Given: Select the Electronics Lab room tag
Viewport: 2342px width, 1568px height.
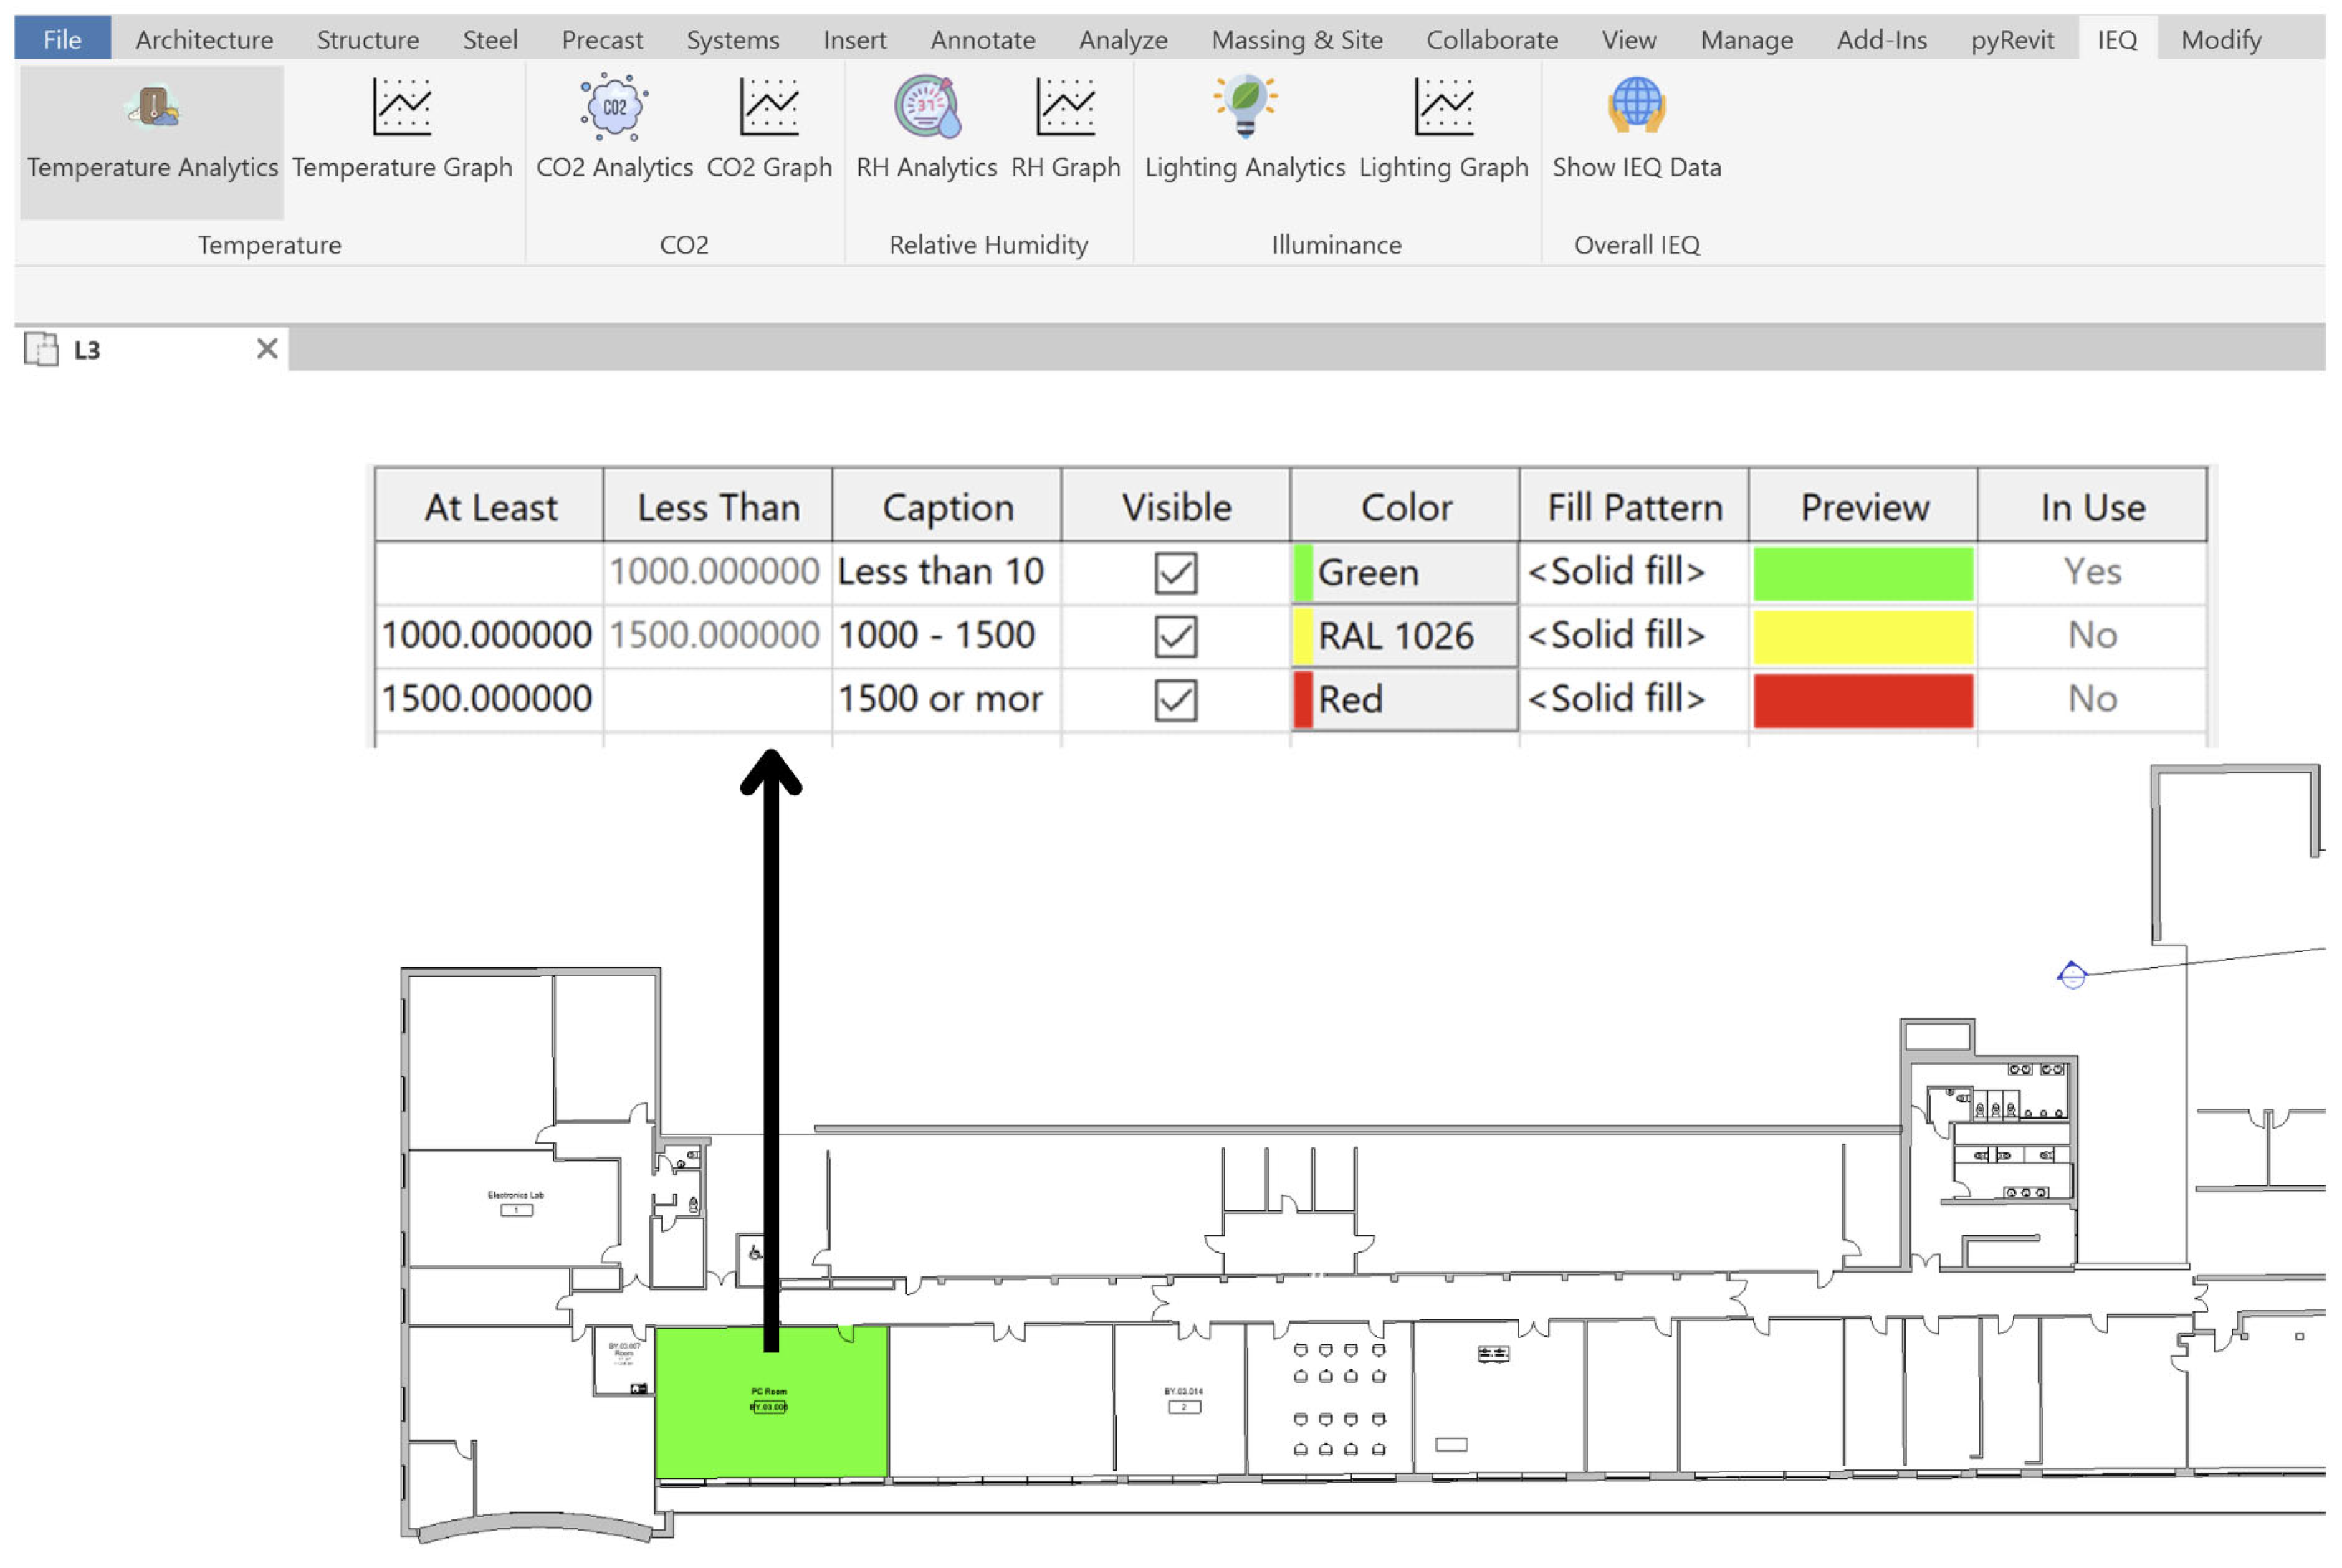Looking at the screenshot, I should [x=516, y=1203].
